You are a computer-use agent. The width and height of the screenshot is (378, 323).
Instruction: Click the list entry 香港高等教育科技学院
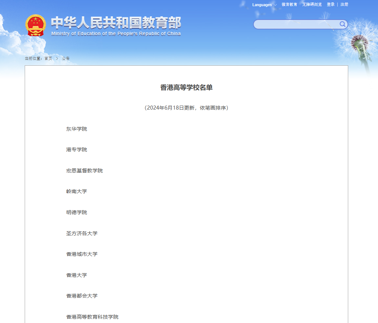click(x=92, y=317)
